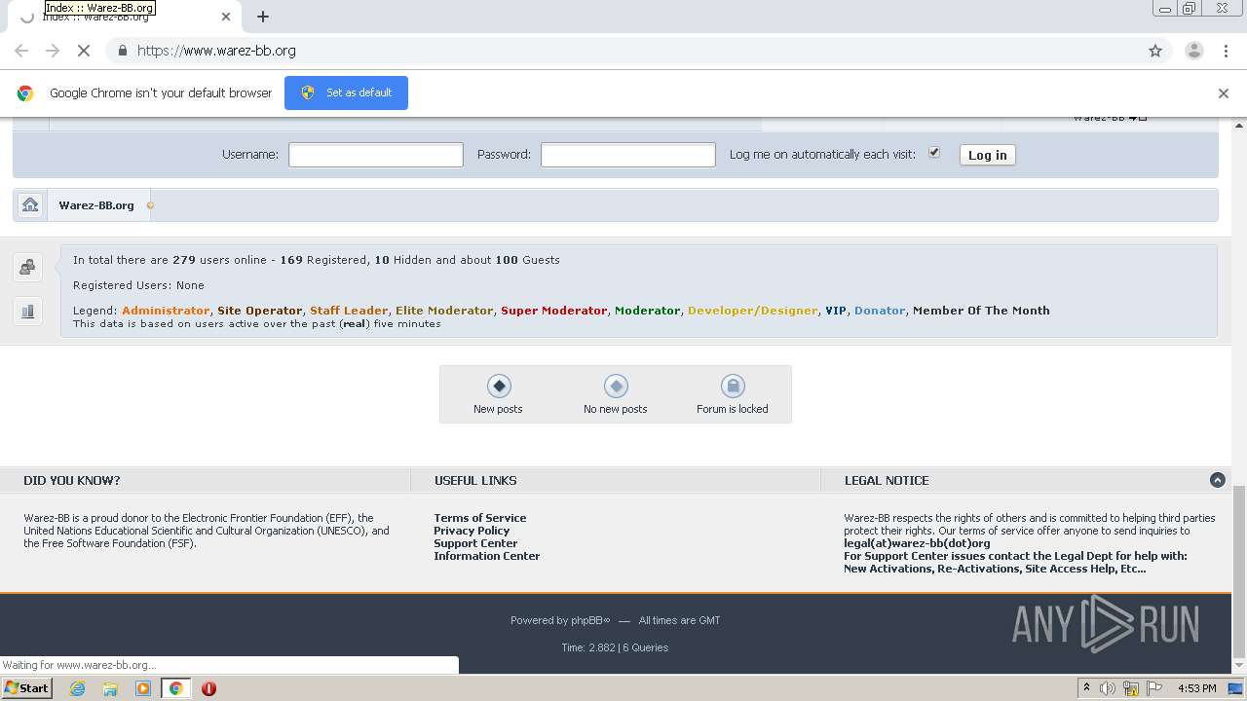Viewport: 1247px width, 701px height.
Task: Focus the Username input field
Action: [x=376, y=155]
